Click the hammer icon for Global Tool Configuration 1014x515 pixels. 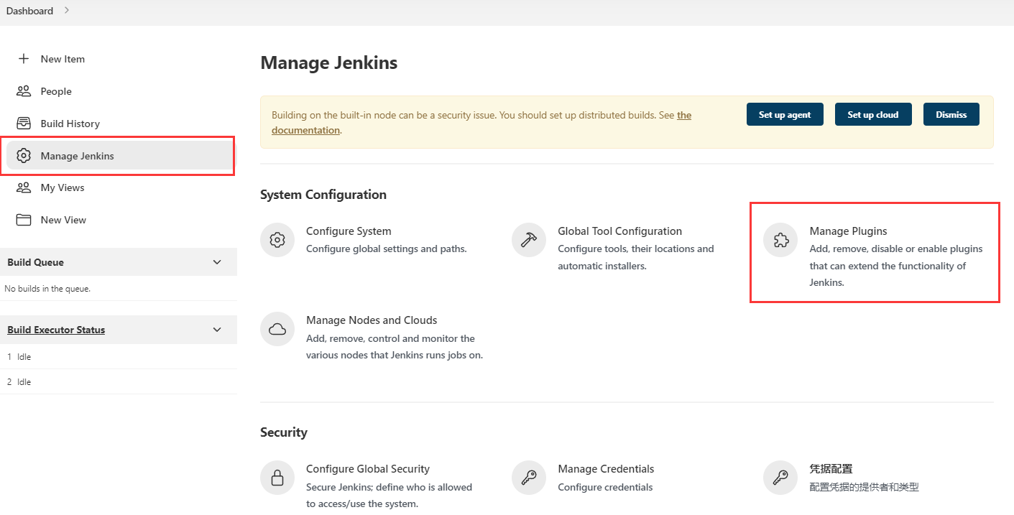529,240
